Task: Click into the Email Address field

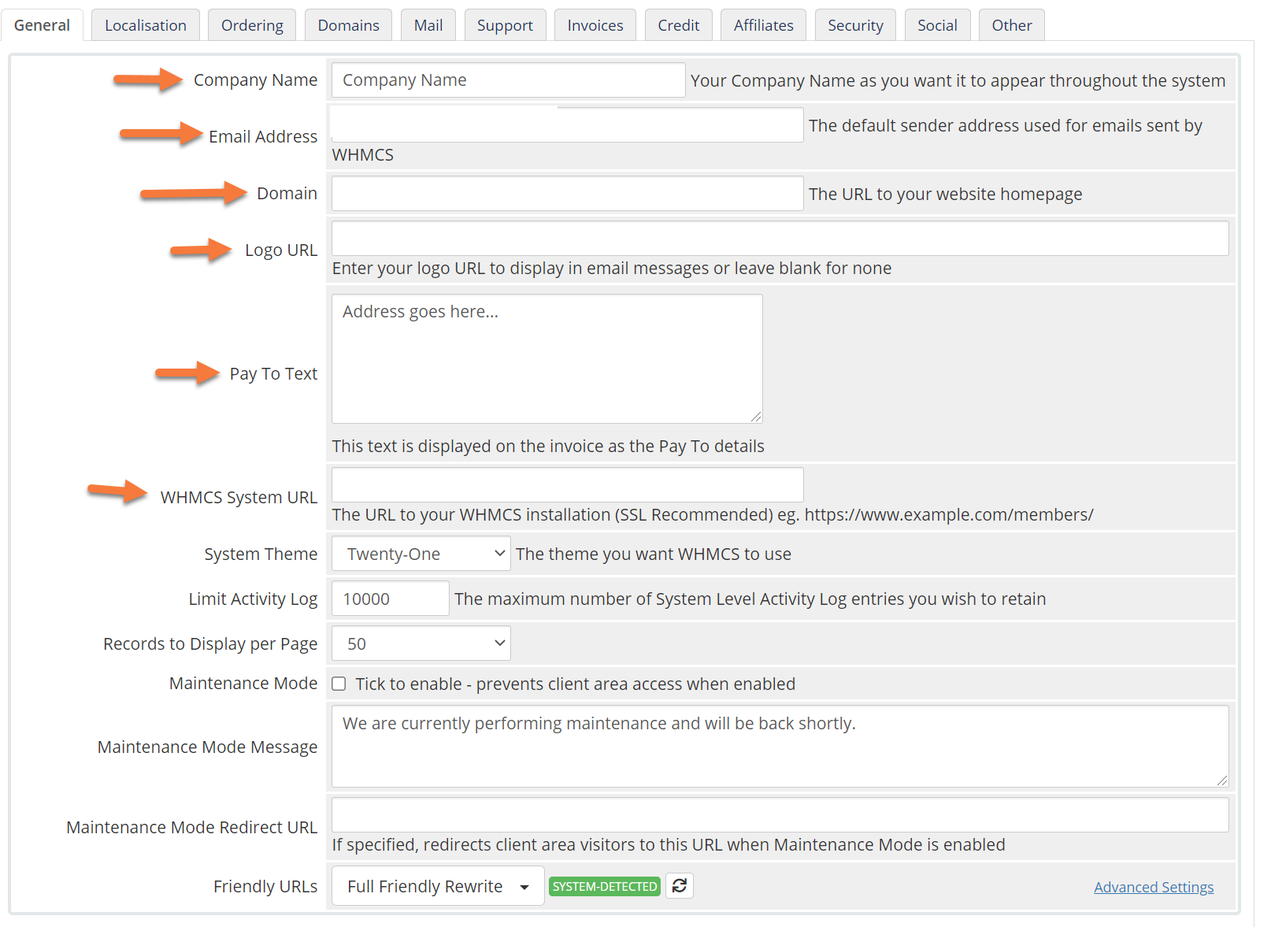Action: 567,125
